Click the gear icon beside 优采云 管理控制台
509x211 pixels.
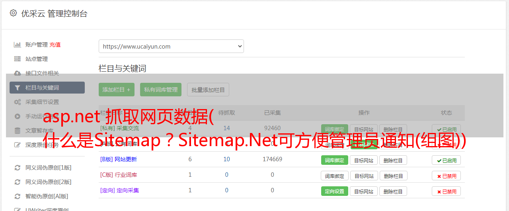point(13,13)
